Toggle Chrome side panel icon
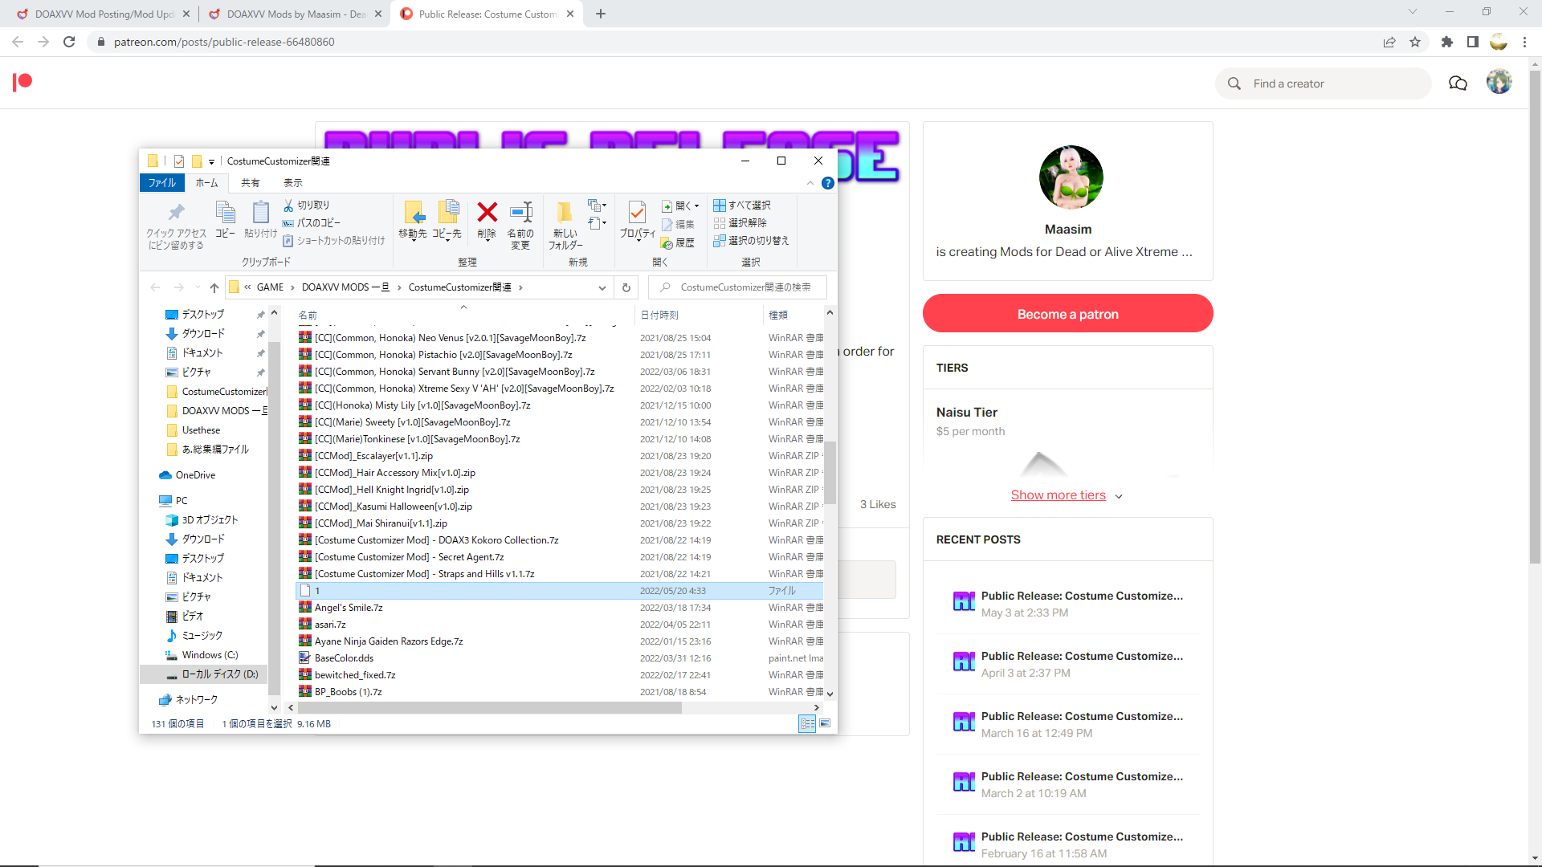Viewport: 1542px width, 867px height. (x=1473, y=42)
